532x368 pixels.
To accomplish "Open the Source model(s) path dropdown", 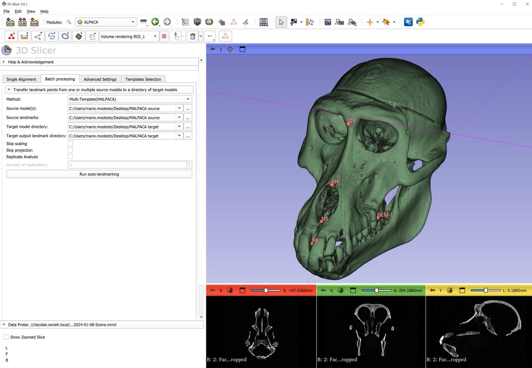I will (x=179, y=108).
